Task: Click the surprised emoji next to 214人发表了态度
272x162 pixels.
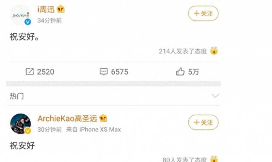Action: coord(214,51)
